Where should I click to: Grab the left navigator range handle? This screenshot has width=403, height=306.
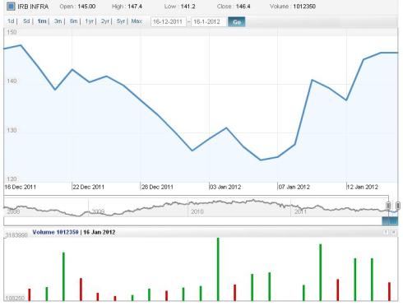388,206
